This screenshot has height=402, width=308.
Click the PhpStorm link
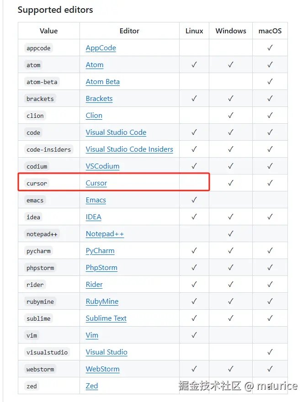point(101,268)
